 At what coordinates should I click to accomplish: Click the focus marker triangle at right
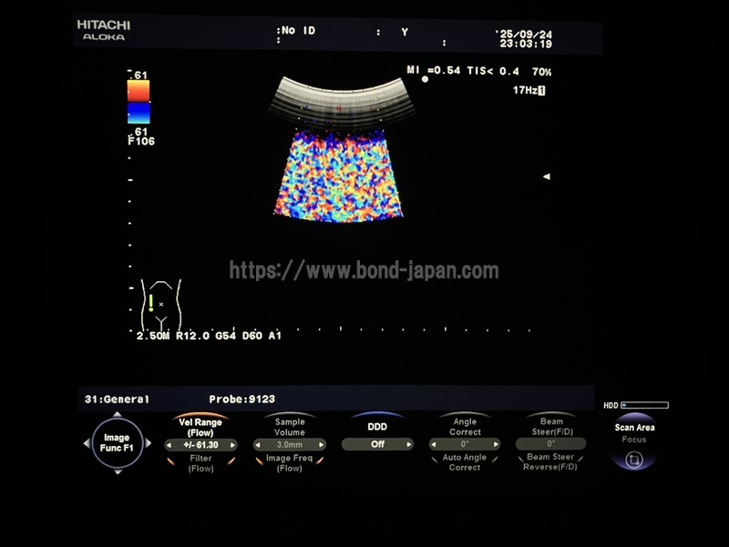click(546, 177)
